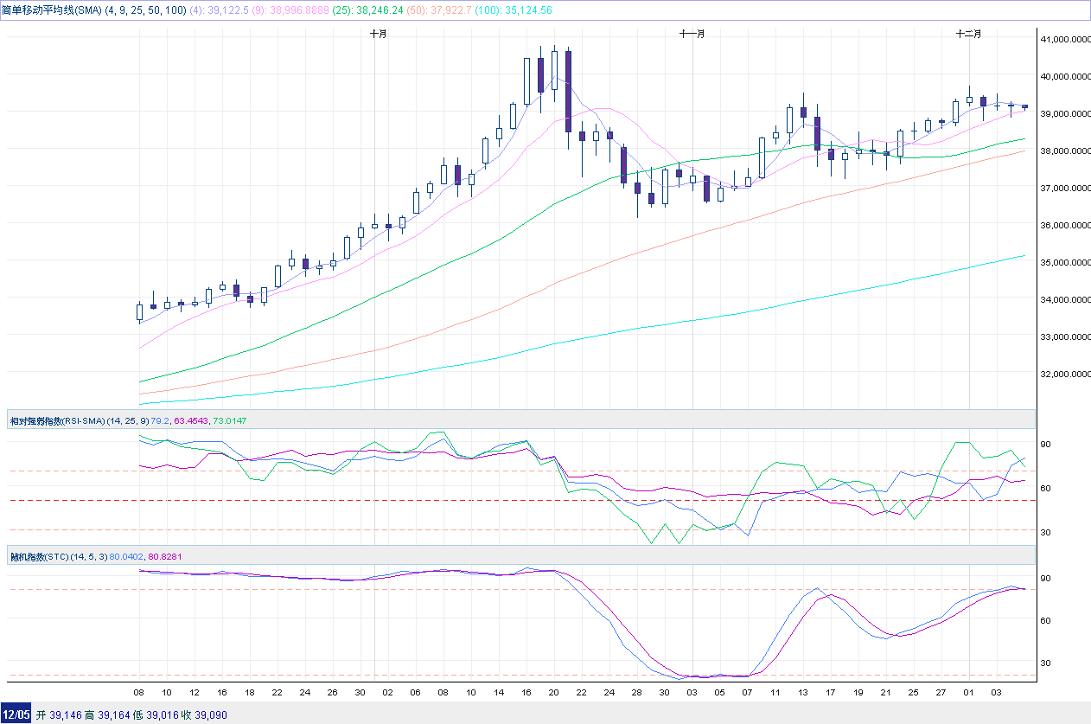
Task: Click the RSI axis label 90
Action: click(1045, 444)
